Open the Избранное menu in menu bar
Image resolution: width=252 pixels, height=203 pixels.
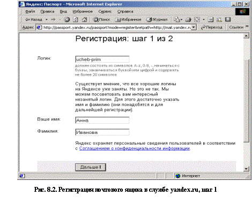83,11
